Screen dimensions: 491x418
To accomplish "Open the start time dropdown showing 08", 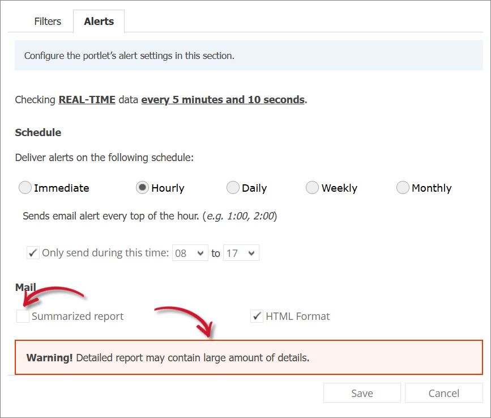I will [190, 252].
